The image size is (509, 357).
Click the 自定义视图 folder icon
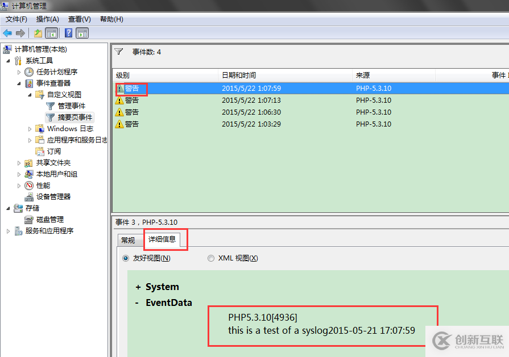40,95
